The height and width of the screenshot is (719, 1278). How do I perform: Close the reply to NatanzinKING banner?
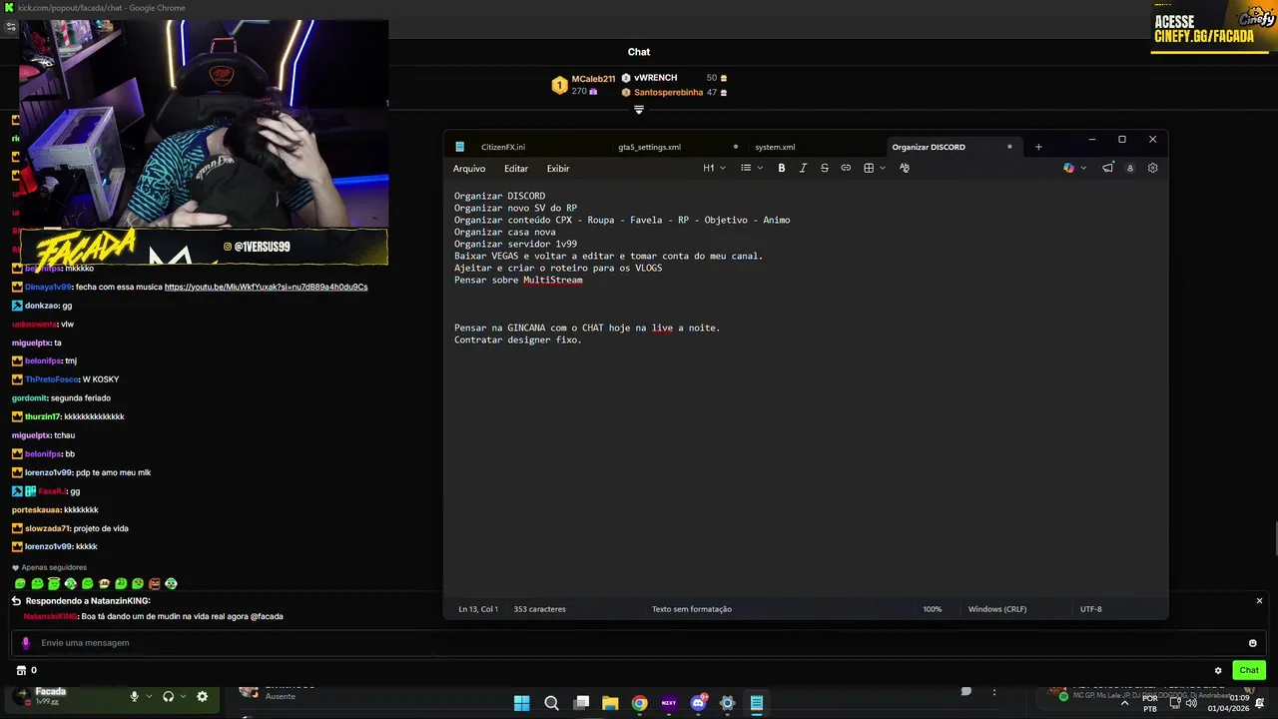(x=1259, y=601)
